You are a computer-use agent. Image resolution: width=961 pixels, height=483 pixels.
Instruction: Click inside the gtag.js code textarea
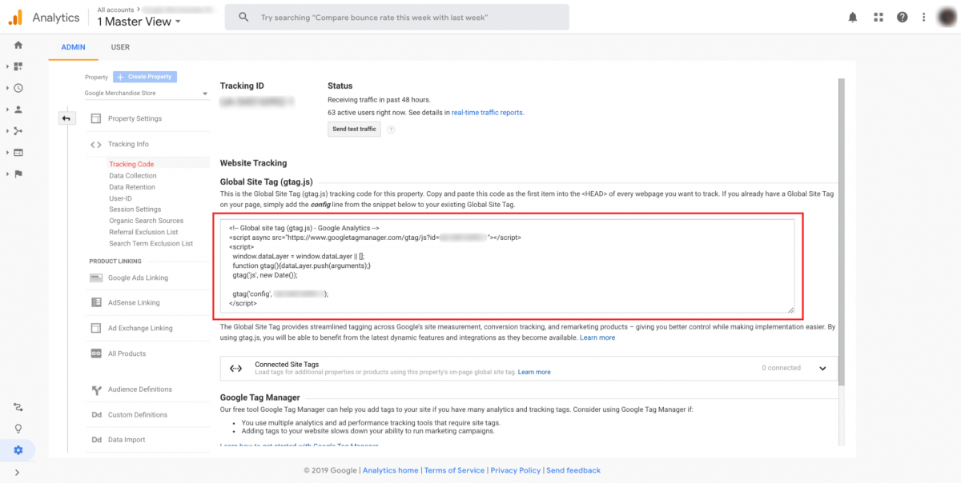509,265
